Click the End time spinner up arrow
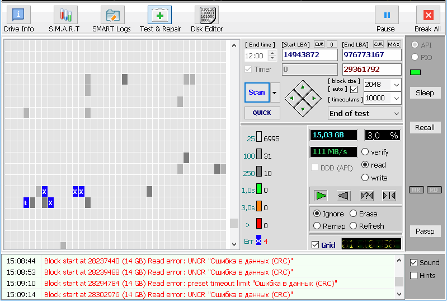Screen dimensions: 447x301 click(272, 53)
